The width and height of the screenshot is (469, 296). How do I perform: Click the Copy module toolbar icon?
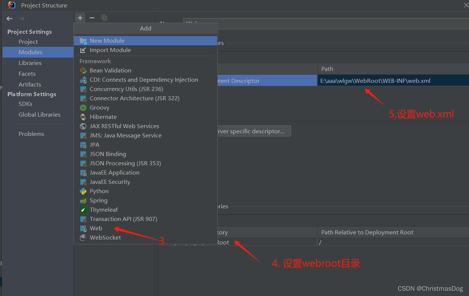tap(104, 17)
